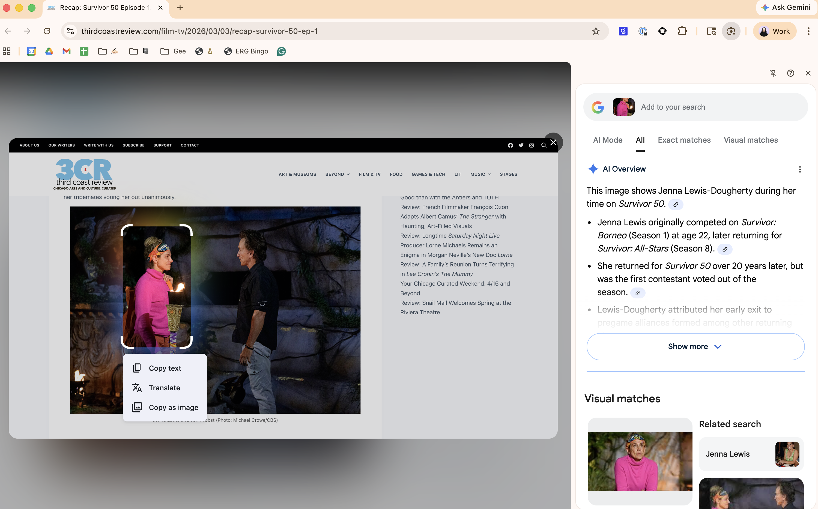Toggle the bookmark star for this page
The height and width of the screenshot is (509, 818).
(596, 31)
